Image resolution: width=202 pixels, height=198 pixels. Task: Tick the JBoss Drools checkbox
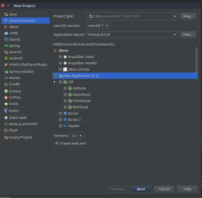point(61,69)
